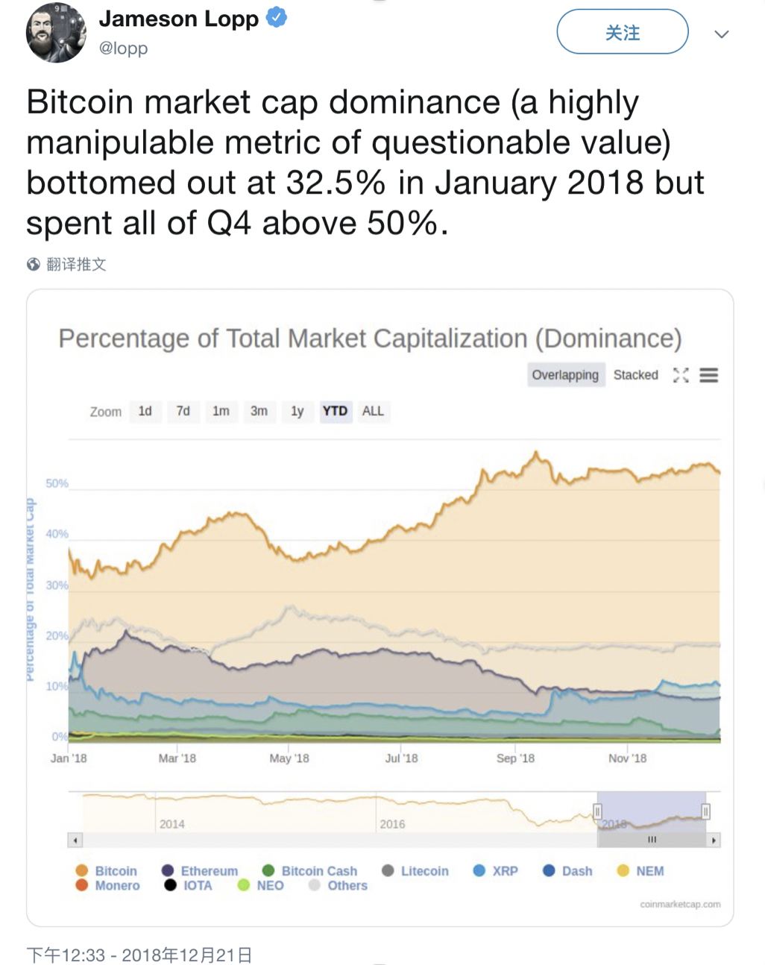Set chart zoom to 1d
Viewport: 765px width, 965px height.
coord(145,411)
